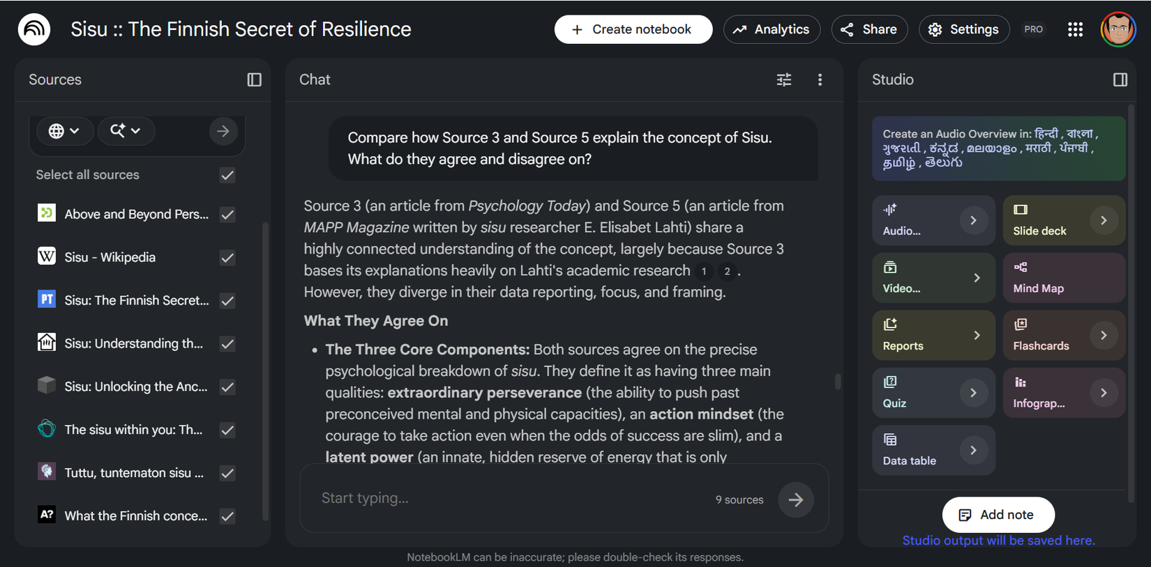Click the chat response scrollbar thumb
The image size is (1151, 567).
tap(838, 382)
